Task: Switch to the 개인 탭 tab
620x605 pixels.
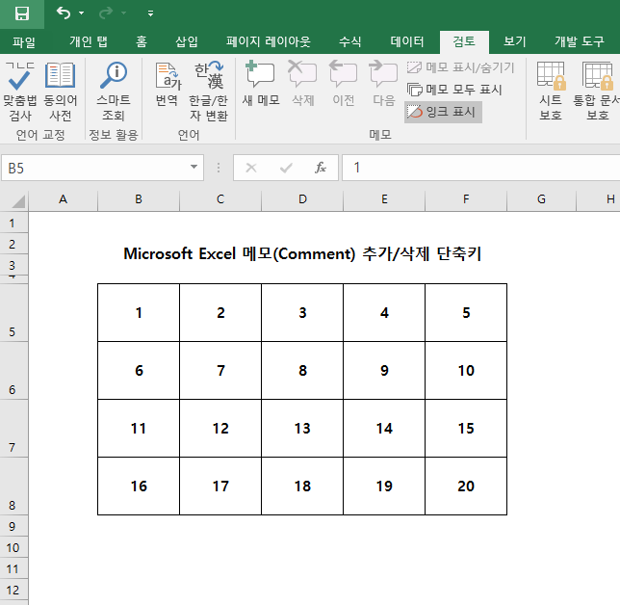Action: 89,41
